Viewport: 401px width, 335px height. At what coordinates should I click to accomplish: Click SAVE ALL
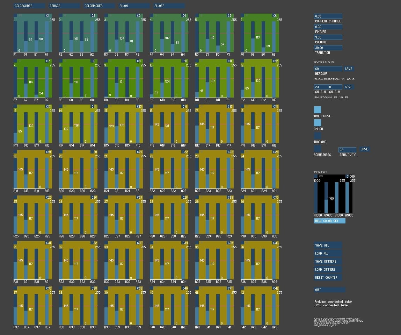tap(328, 245)
